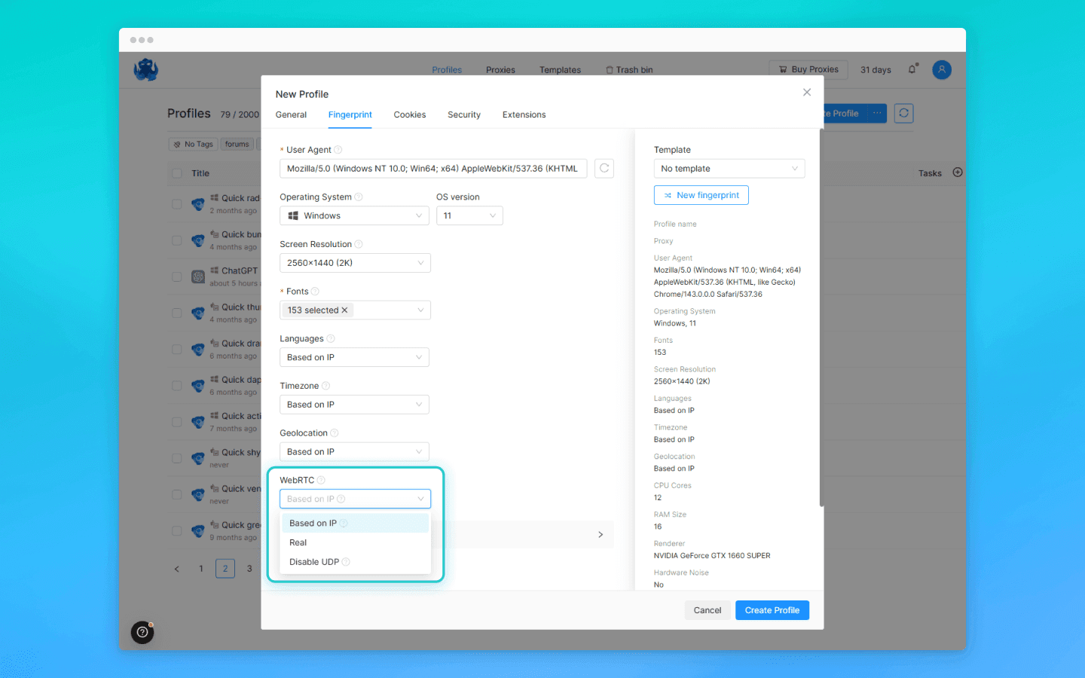
Task: Open the account avatar menu
Action: 941,69
